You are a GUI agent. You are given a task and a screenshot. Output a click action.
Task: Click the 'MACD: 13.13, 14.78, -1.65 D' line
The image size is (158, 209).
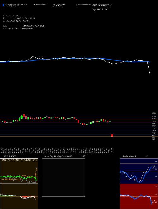click(x=15, y=21)
